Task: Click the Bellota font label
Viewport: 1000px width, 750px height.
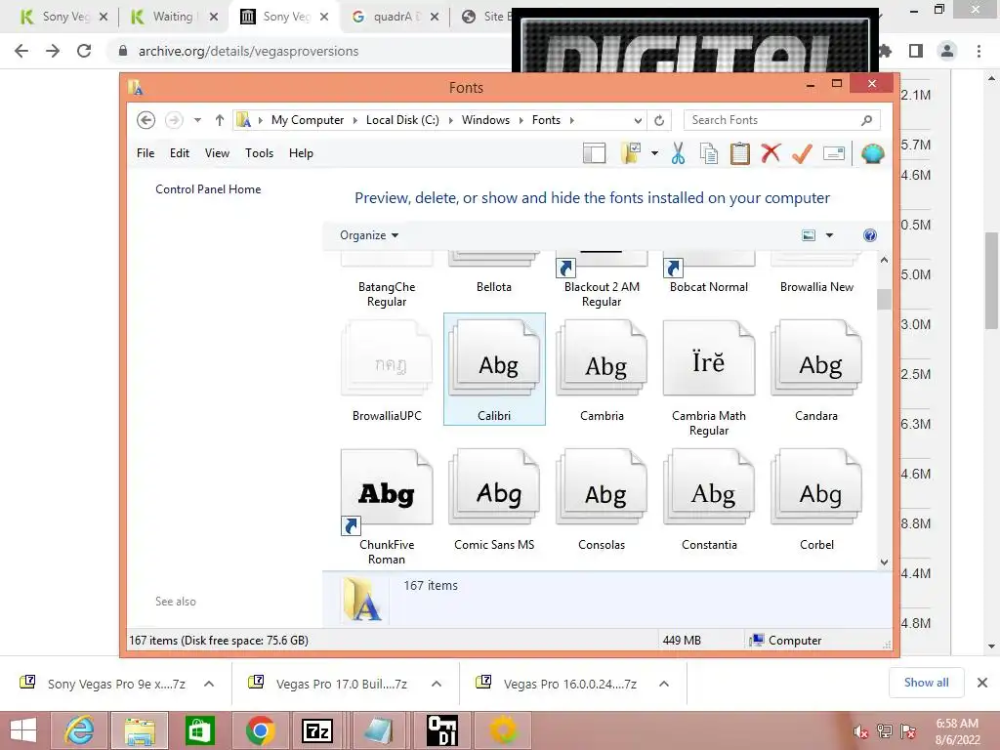Action: pyautogui.click(x=494, y=287)
